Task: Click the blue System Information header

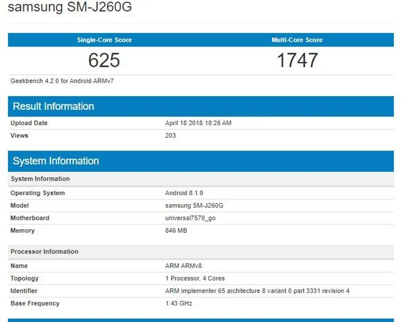Action: pos(201,161)
